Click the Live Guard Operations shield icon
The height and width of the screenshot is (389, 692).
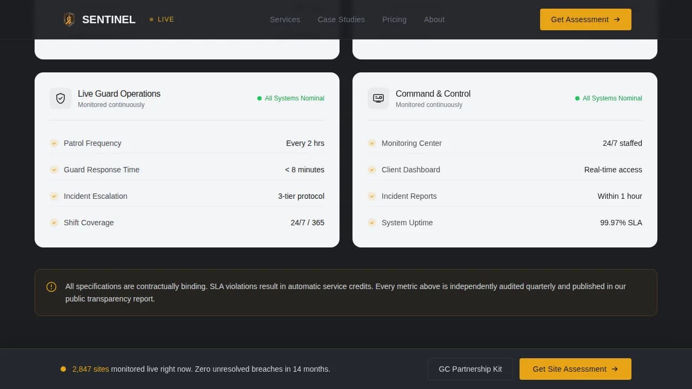[61, 98]
